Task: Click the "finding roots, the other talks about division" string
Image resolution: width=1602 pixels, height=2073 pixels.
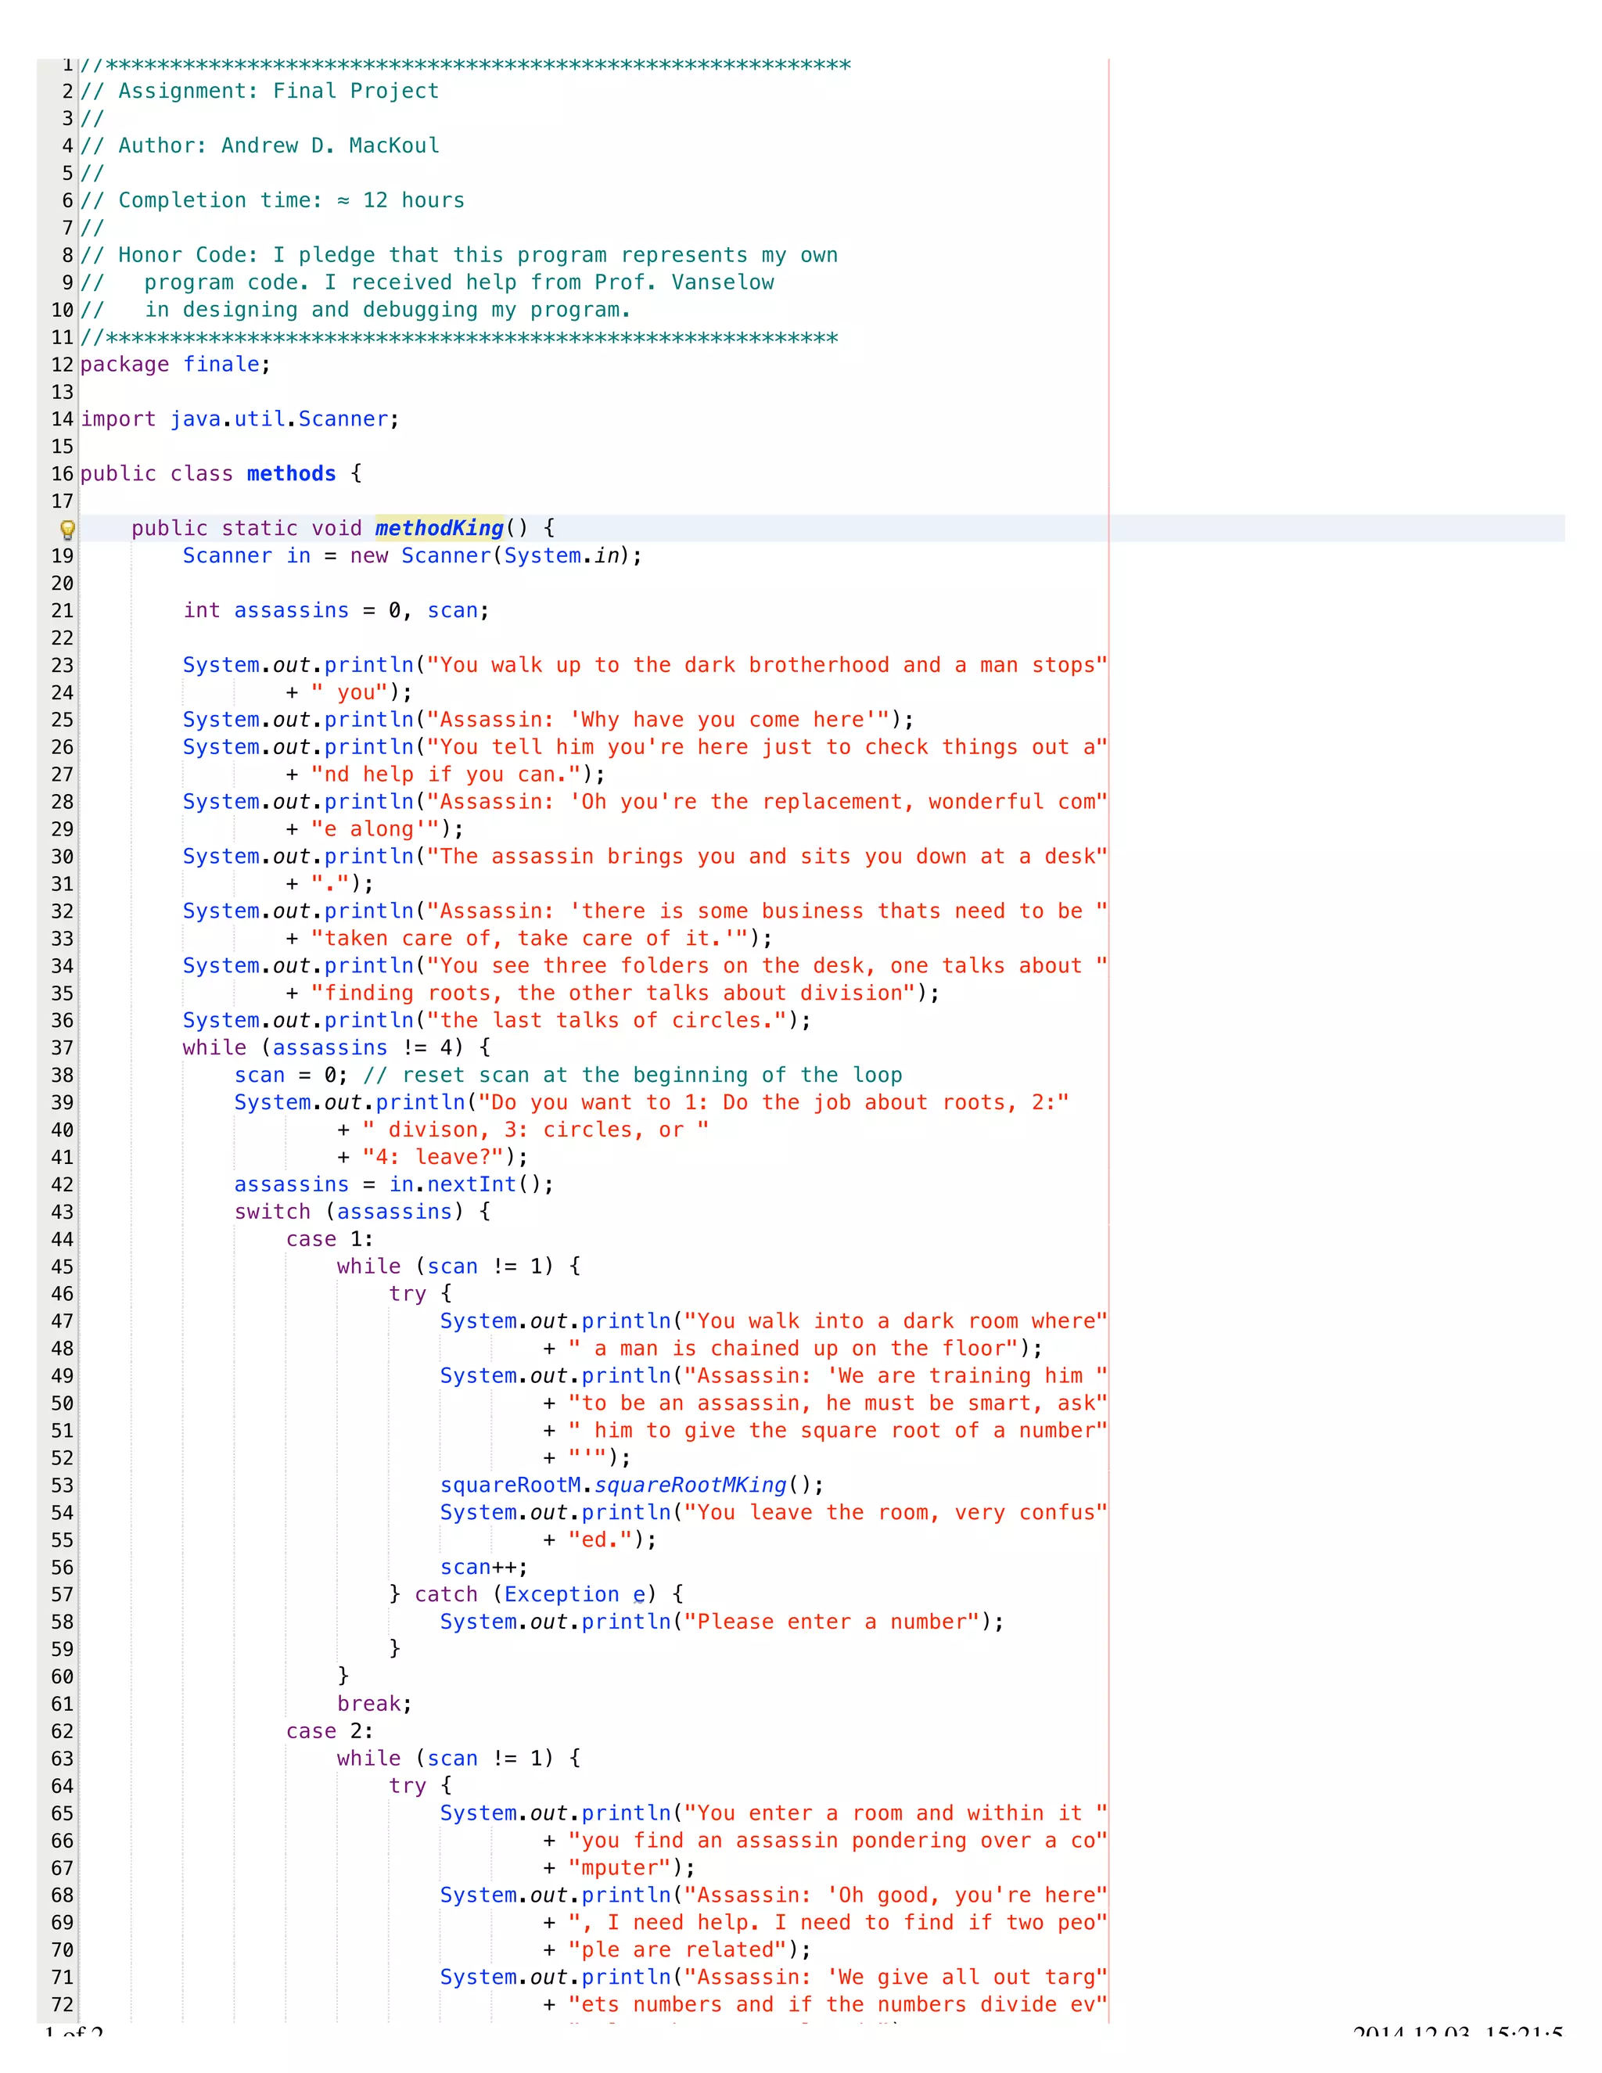Action: point(613,993)
